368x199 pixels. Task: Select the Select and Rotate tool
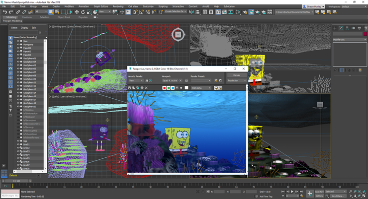pyautogui.click(x=83, y=12)
